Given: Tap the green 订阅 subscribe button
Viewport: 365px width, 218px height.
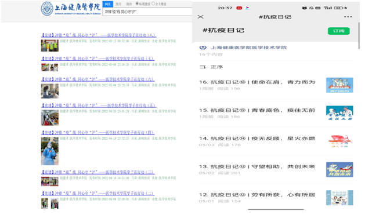Looking at the screenshot, I should 338,31.
